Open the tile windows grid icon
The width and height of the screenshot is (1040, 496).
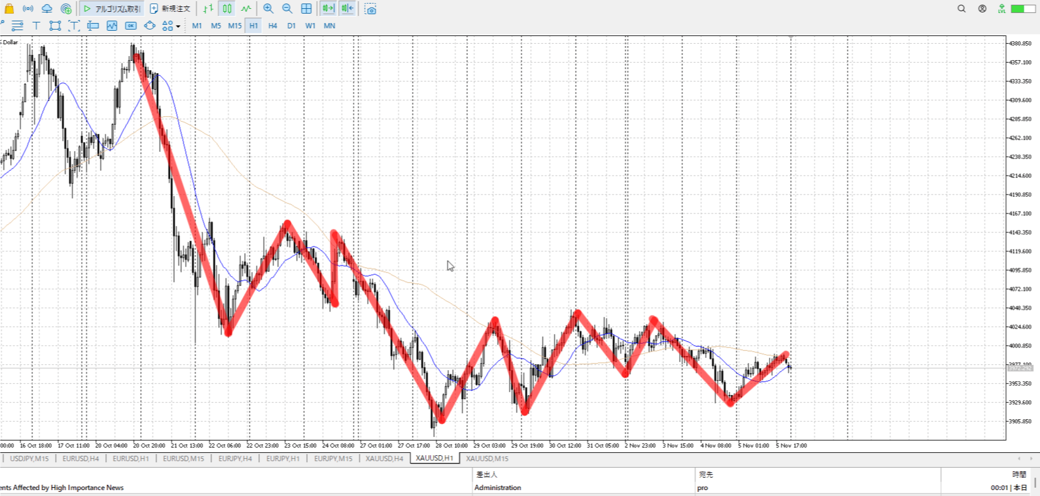click(306, 9)
